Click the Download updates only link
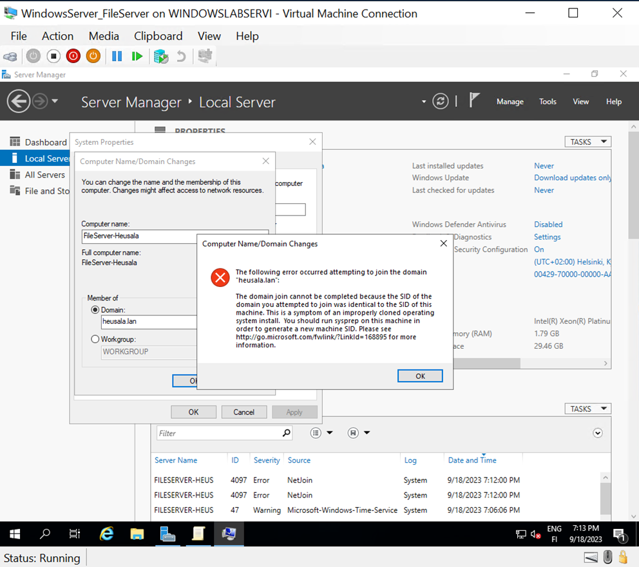Screen dimensions: 639x567 (572, 178)
